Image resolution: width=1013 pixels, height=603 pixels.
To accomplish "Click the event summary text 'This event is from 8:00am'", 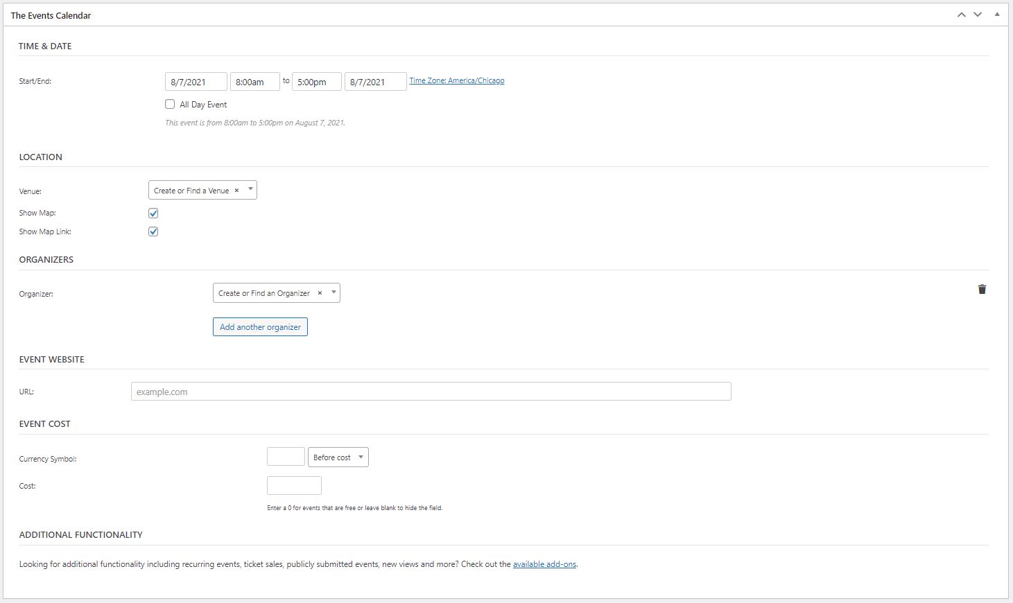I will [x=255, y=123].
